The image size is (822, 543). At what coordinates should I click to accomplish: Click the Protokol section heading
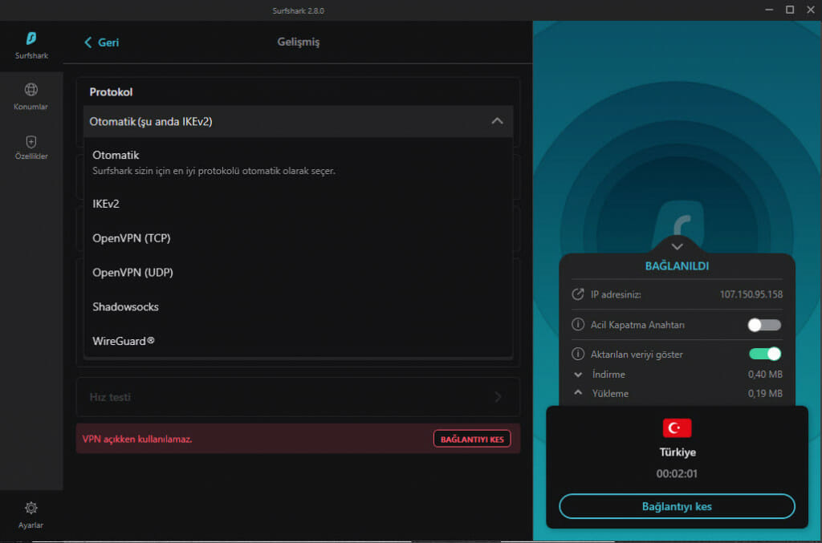pyautogui.click(x=111, y=92)
